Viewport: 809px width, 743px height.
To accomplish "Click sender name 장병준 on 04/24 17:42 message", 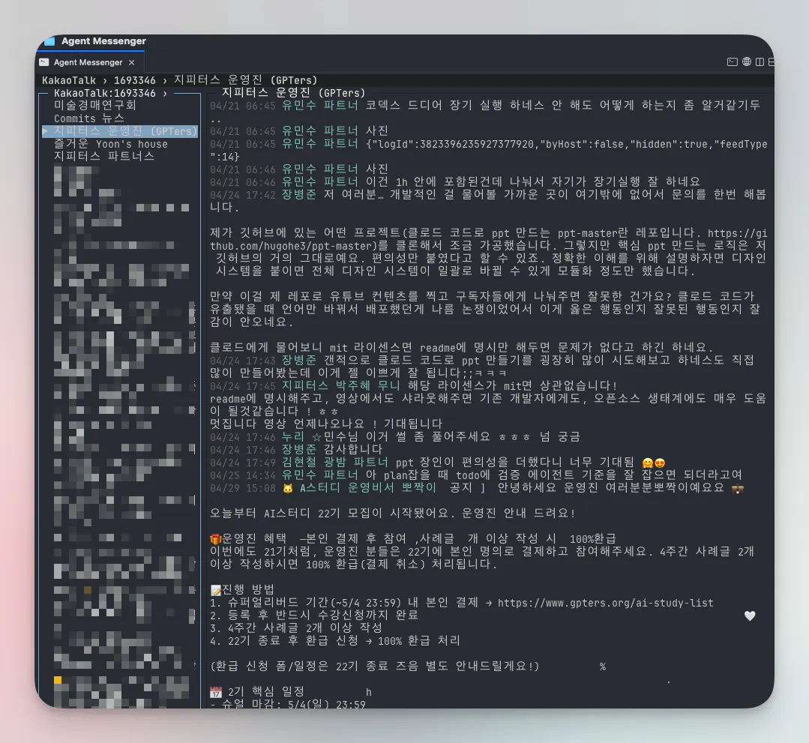I will [298, 194].
